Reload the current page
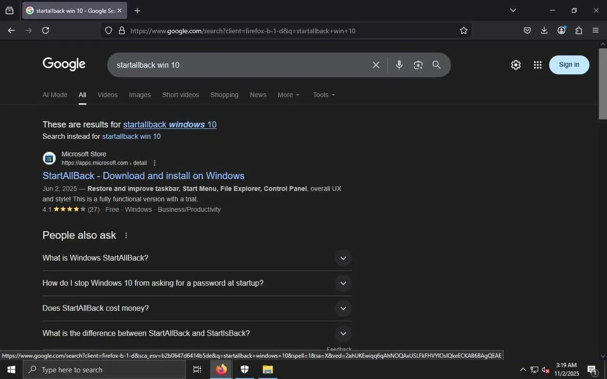Viewport: 607px width, 379px height. [46, 30]
